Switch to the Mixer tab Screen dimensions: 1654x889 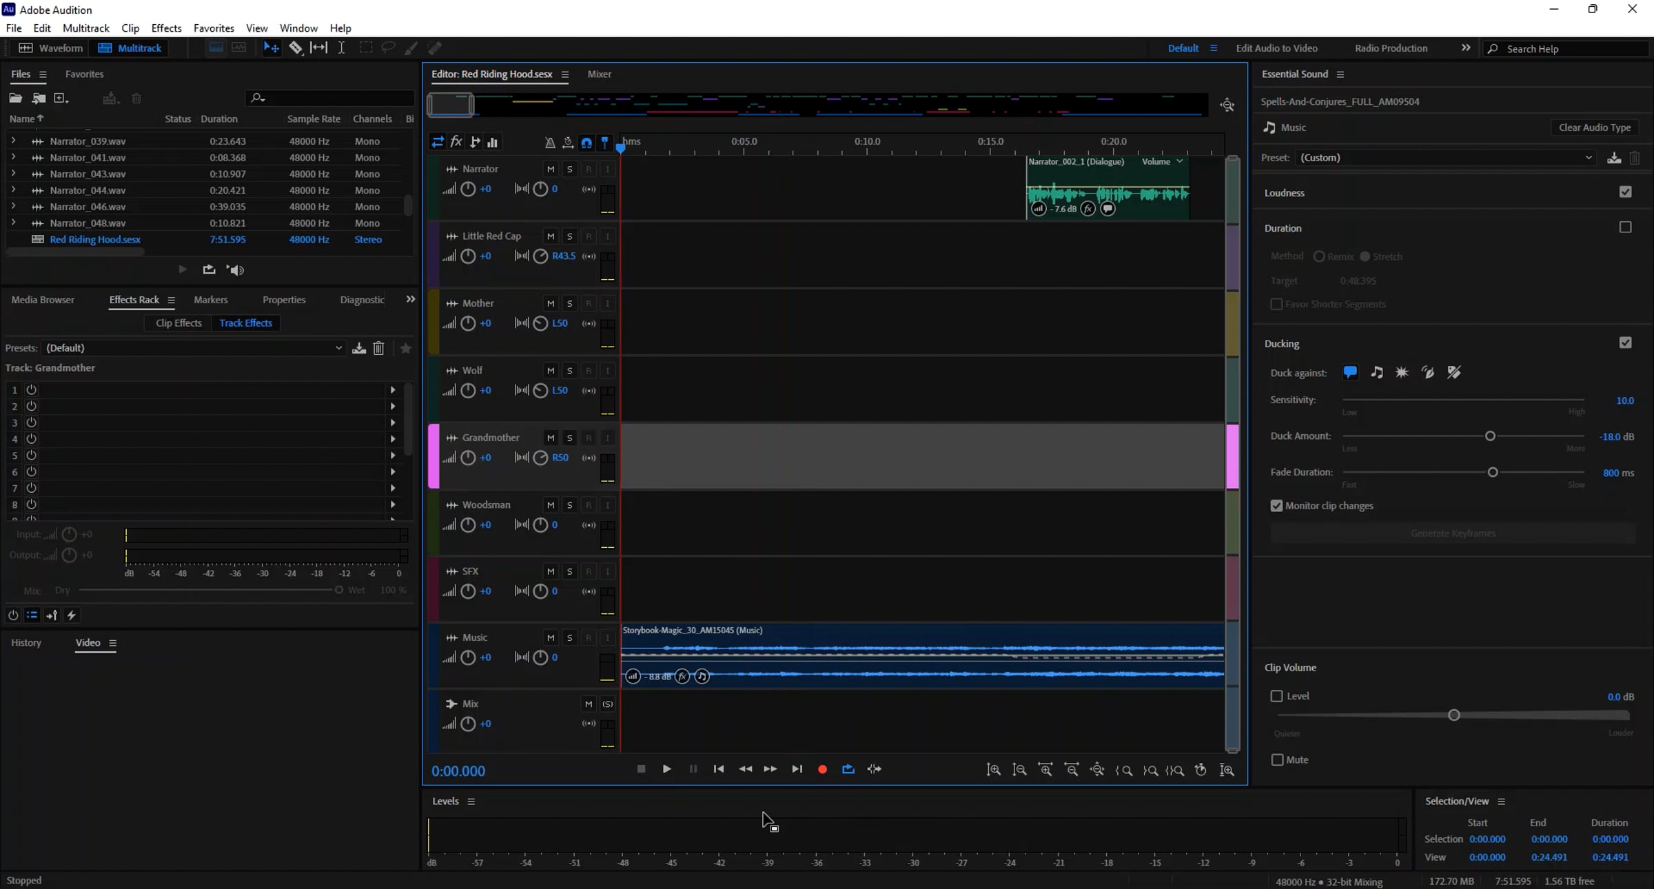coord(599,74)
